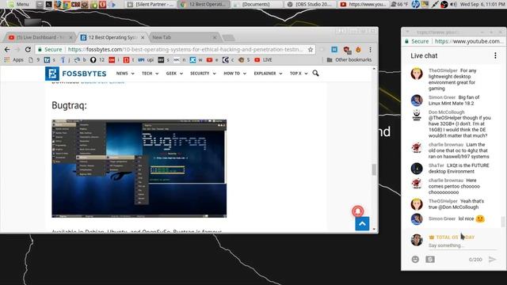Open the Menu button in the panel
Screen dimensions: 507x285
(18, 4)
